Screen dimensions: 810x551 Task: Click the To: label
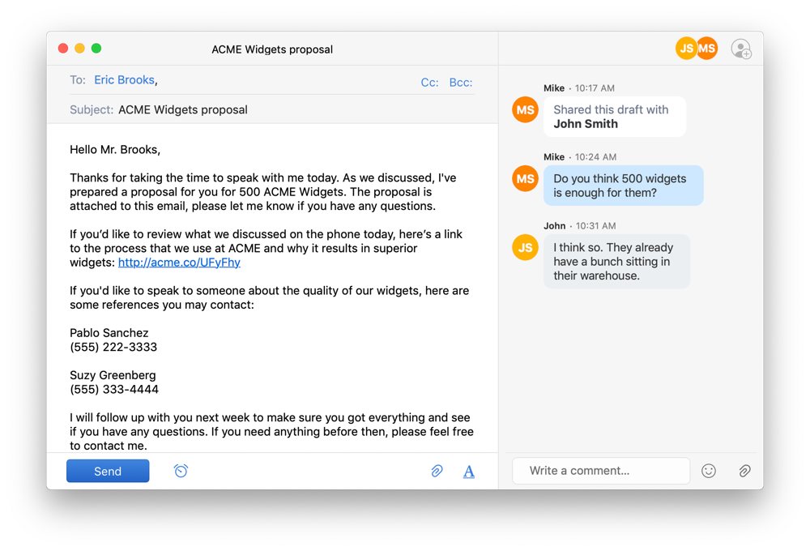(x=78, y=80)
